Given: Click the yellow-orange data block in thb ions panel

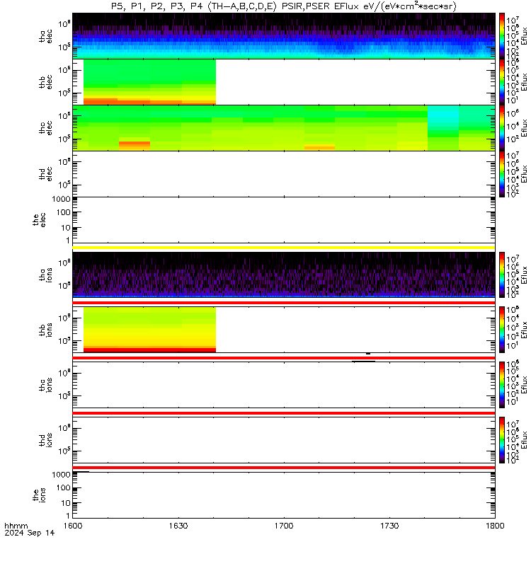Looking at the screenshot, I should [149, 330].
